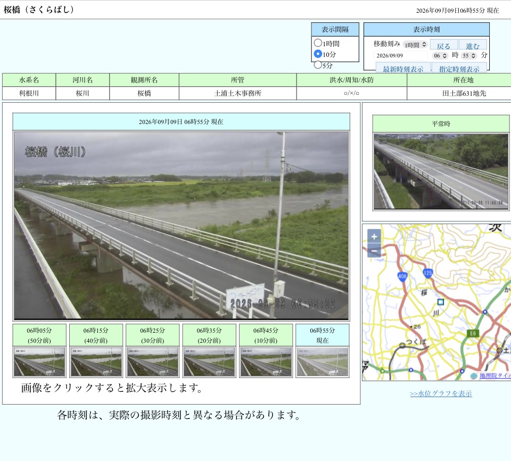Open the 平常時 reference bridge image
Image resolution: width=511 pixels, height=461 pixels.
pos(441,171)
